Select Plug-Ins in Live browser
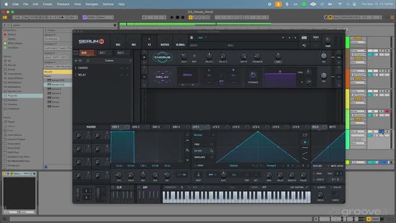 (x=22, y=96)
